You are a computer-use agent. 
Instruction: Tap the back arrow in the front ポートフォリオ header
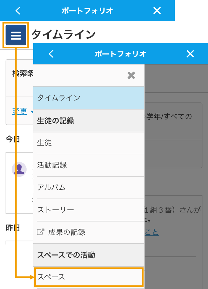point(51,54)
